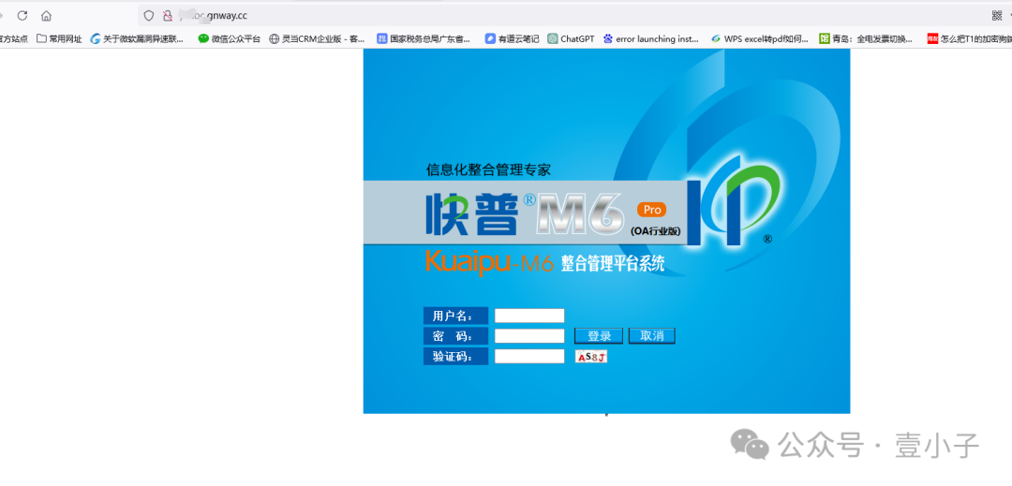The width and height of the screenshot is (1012, 486).
Task: Click the 信息化整合管理专家 slogan text
Action: (x=488, y=170)
